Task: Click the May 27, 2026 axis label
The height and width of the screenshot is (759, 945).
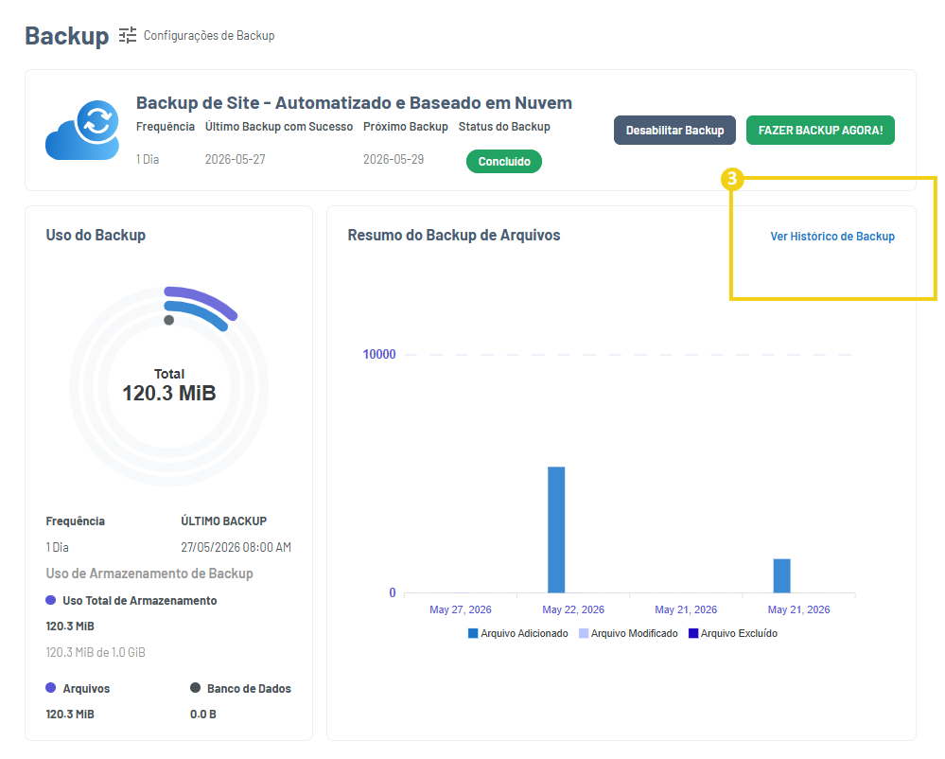Action: click(x=461, y=609)
